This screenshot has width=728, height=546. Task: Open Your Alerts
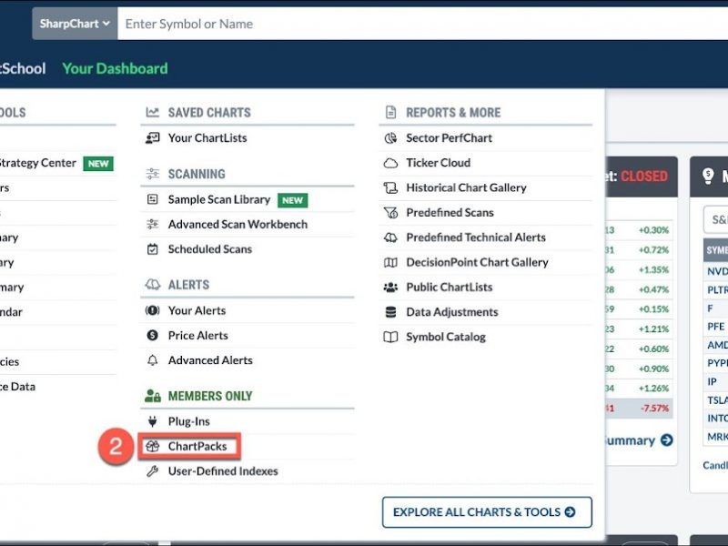197,310
